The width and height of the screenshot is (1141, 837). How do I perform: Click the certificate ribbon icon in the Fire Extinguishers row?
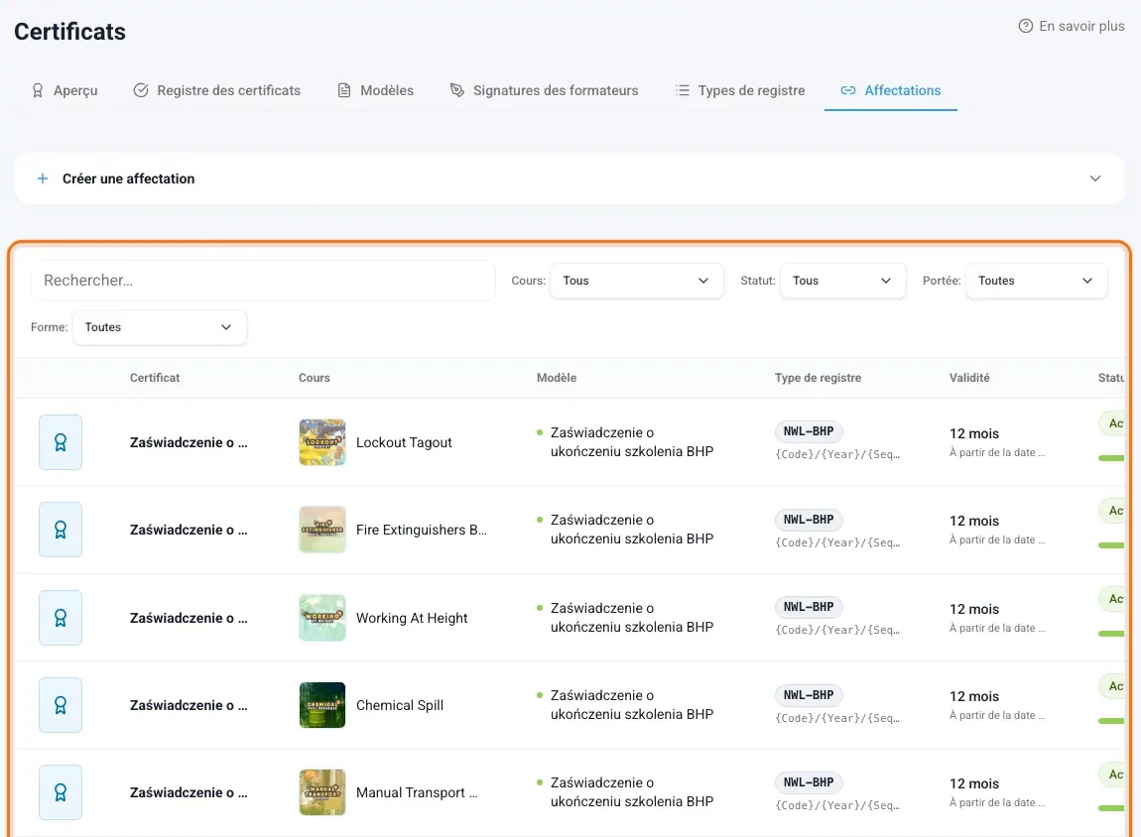point(61,530)
